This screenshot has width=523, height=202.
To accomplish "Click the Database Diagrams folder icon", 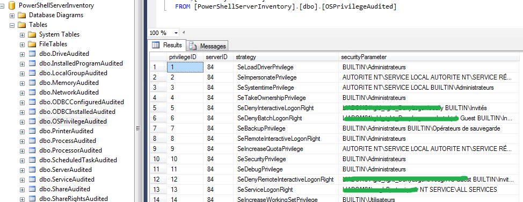I will (21, 15).
